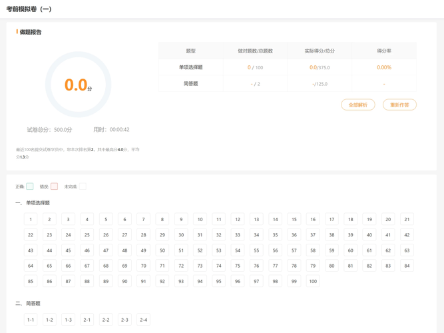Open question number 1

(x=31, y=219)
